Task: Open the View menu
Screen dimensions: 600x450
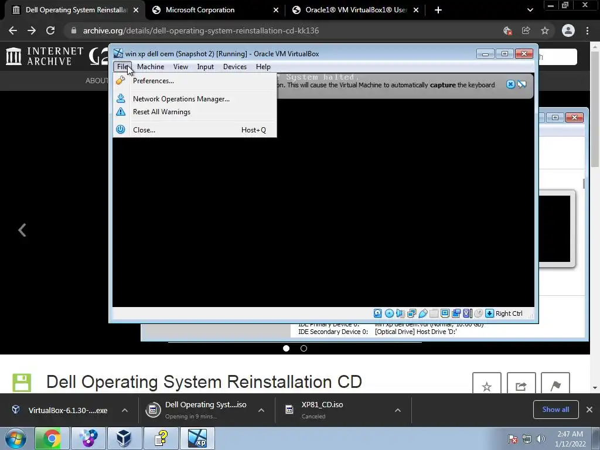Action: click(180, 67)
